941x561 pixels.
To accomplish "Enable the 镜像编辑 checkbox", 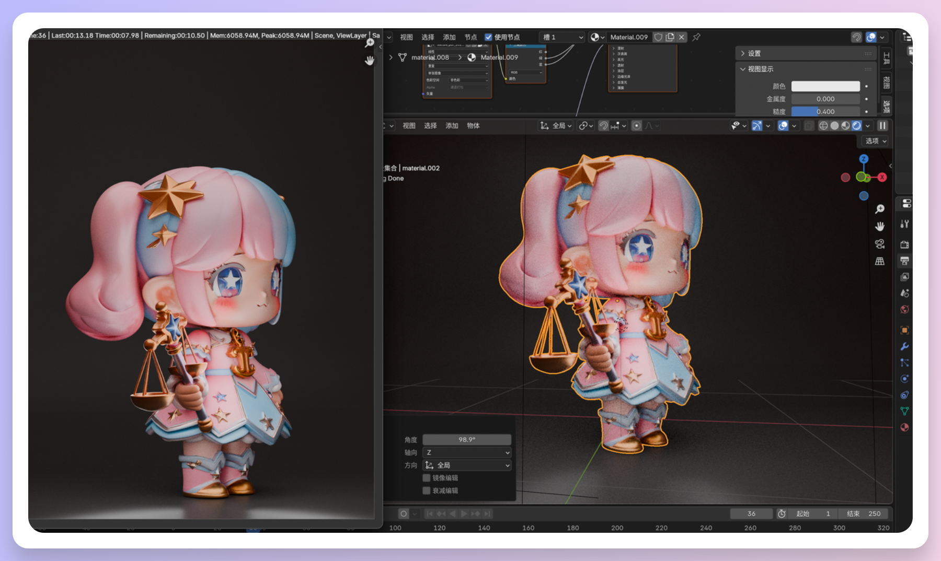I will click(x=427, y=478).
